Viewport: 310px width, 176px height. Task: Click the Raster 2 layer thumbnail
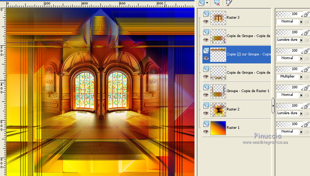click(x=218, y=109)
